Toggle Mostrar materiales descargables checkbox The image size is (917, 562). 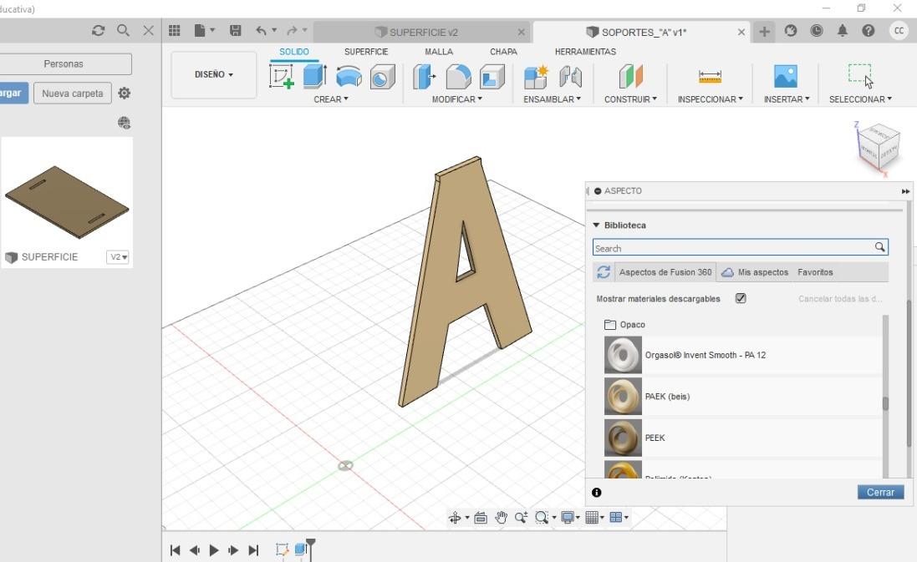741,298
